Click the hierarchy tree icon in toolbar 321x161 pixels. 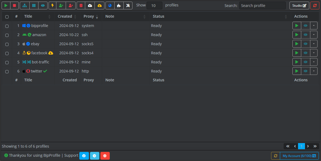click(25, 5)
